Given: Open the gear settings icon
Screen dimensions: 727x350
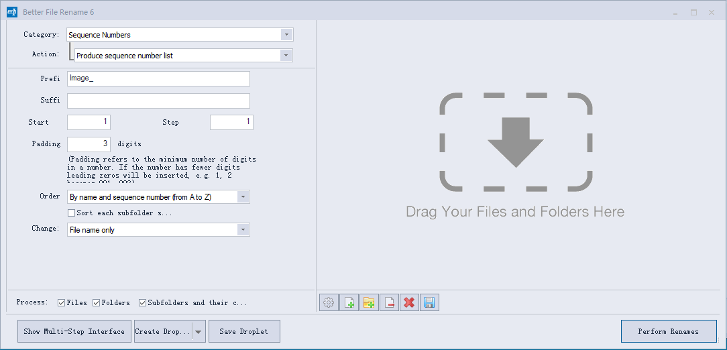Looking at the screenshot, I should point(329,302).
